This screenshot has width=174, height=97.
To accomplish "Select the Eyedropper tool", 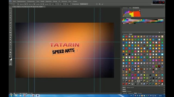I will (x=10, y=20).
